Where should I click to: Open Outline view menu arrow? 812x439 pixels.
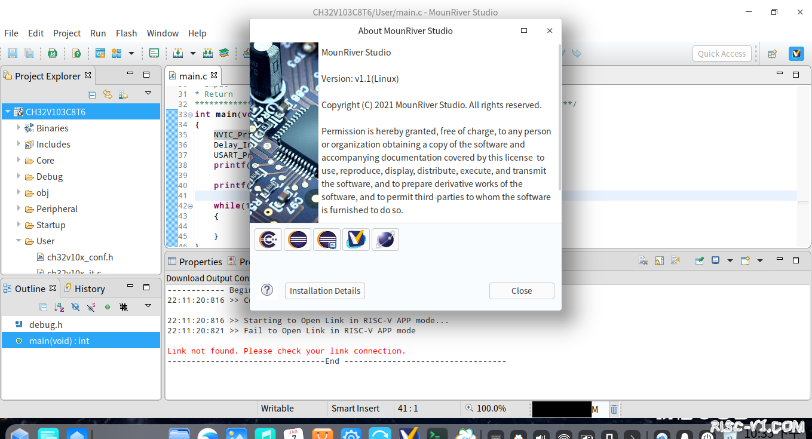point(148,306)
